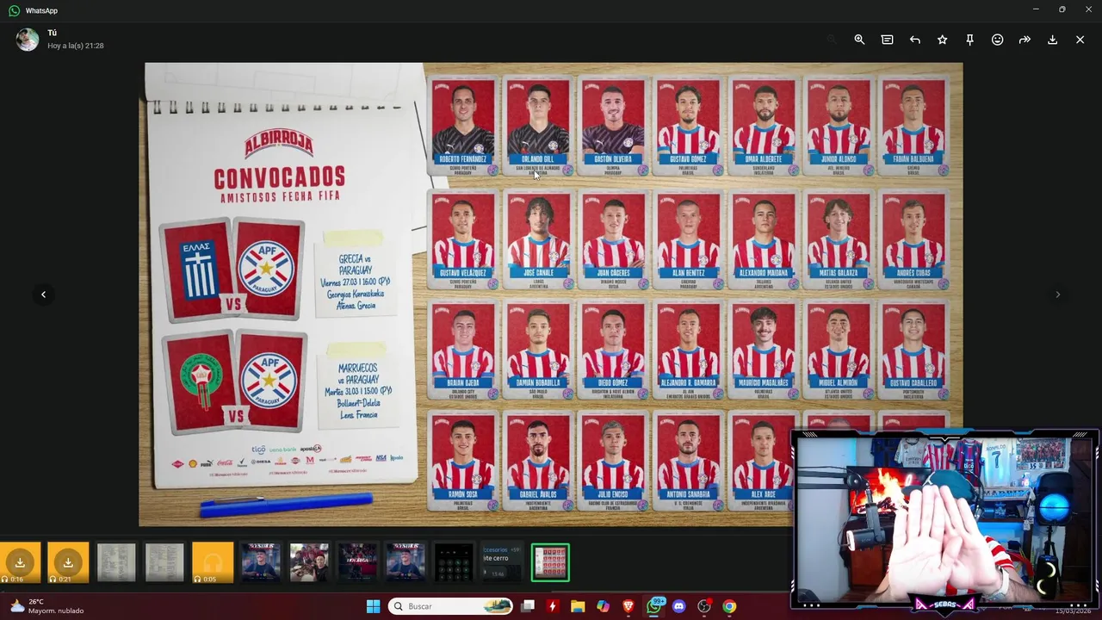React with the emoji smiley icon
1102x620 pixels.
pyautogui.click(x=997, y=40)
